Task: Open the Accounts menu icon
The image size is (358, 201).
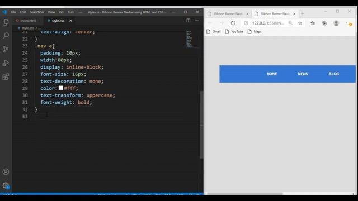Action: [x=6, y=171]
